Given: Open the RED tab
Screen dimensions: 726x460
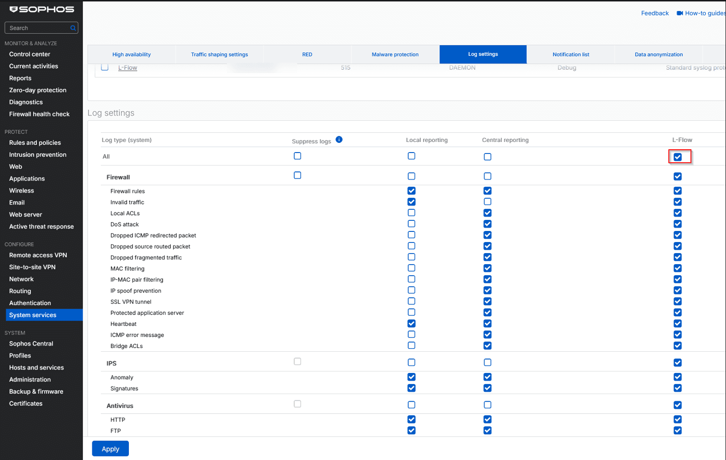Looking at the screenshot, I should point(307,54).
